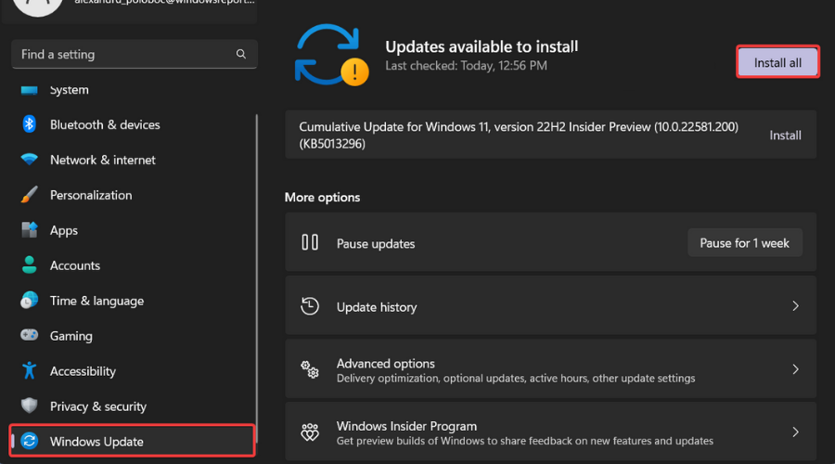Image resolution: width=835 pixels, height=464 pixels.
Task: Click the Updates available to install heading
Action: pyautogui.click(x=482, y=47)
